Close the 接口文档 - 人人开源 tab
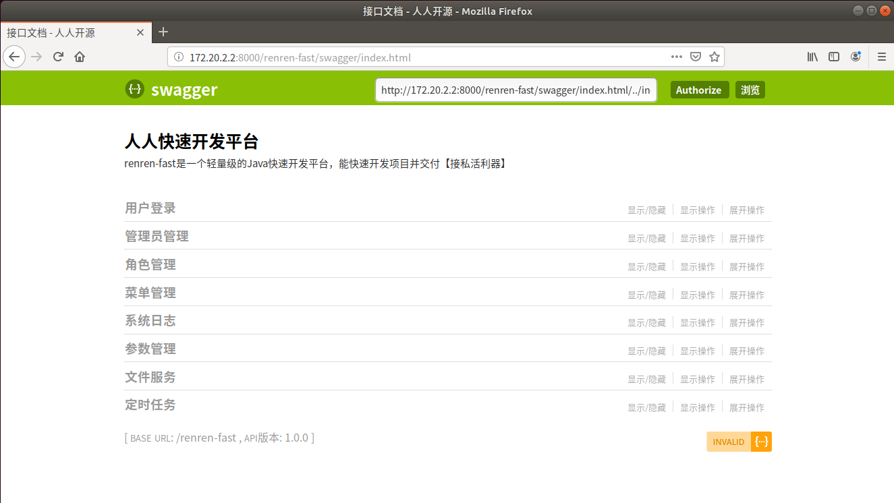The width and height of the screenshot is (894, 503). tap(140, 32)
